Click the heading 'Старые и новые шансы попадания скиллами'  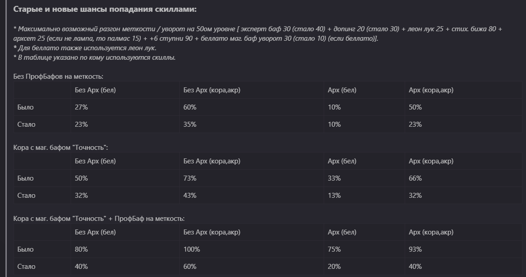point(105,10)
